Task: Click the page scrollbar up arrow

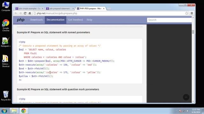Action: [x=193, y=17]
